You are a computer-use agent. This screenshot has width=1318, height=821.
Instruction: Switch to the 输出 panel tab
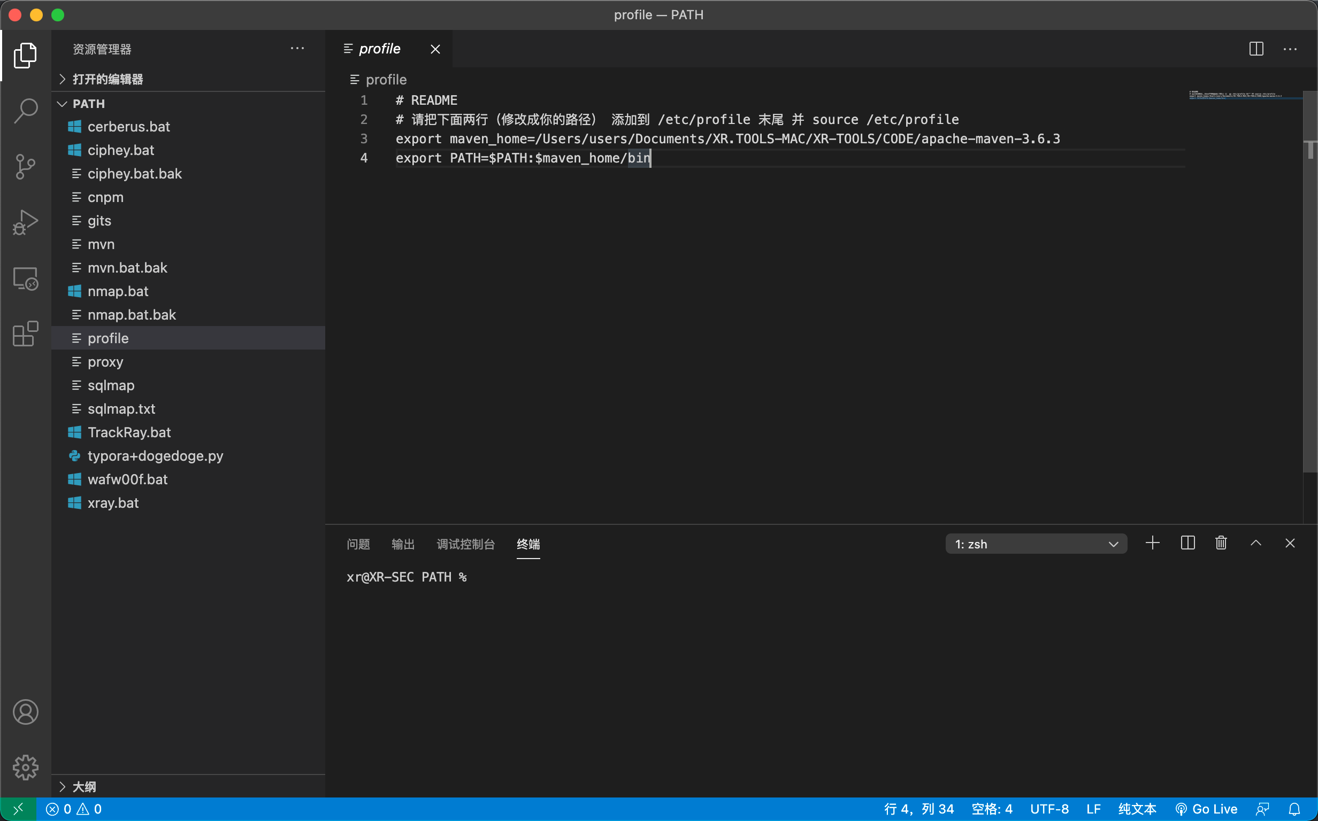point(403,544)
